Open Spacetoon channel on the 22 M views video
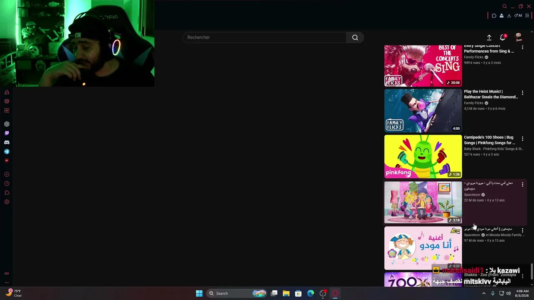534x300 pixels. click(x=472, y=195)
